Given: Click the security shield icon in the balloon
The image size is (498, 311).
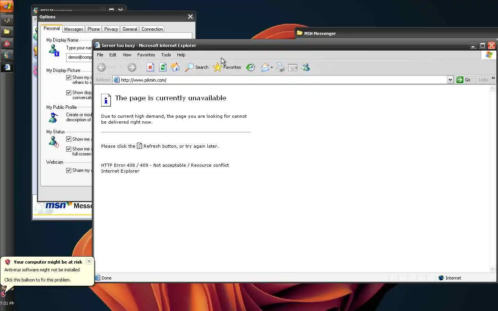Looking at the screenshot, I should 7,262.
